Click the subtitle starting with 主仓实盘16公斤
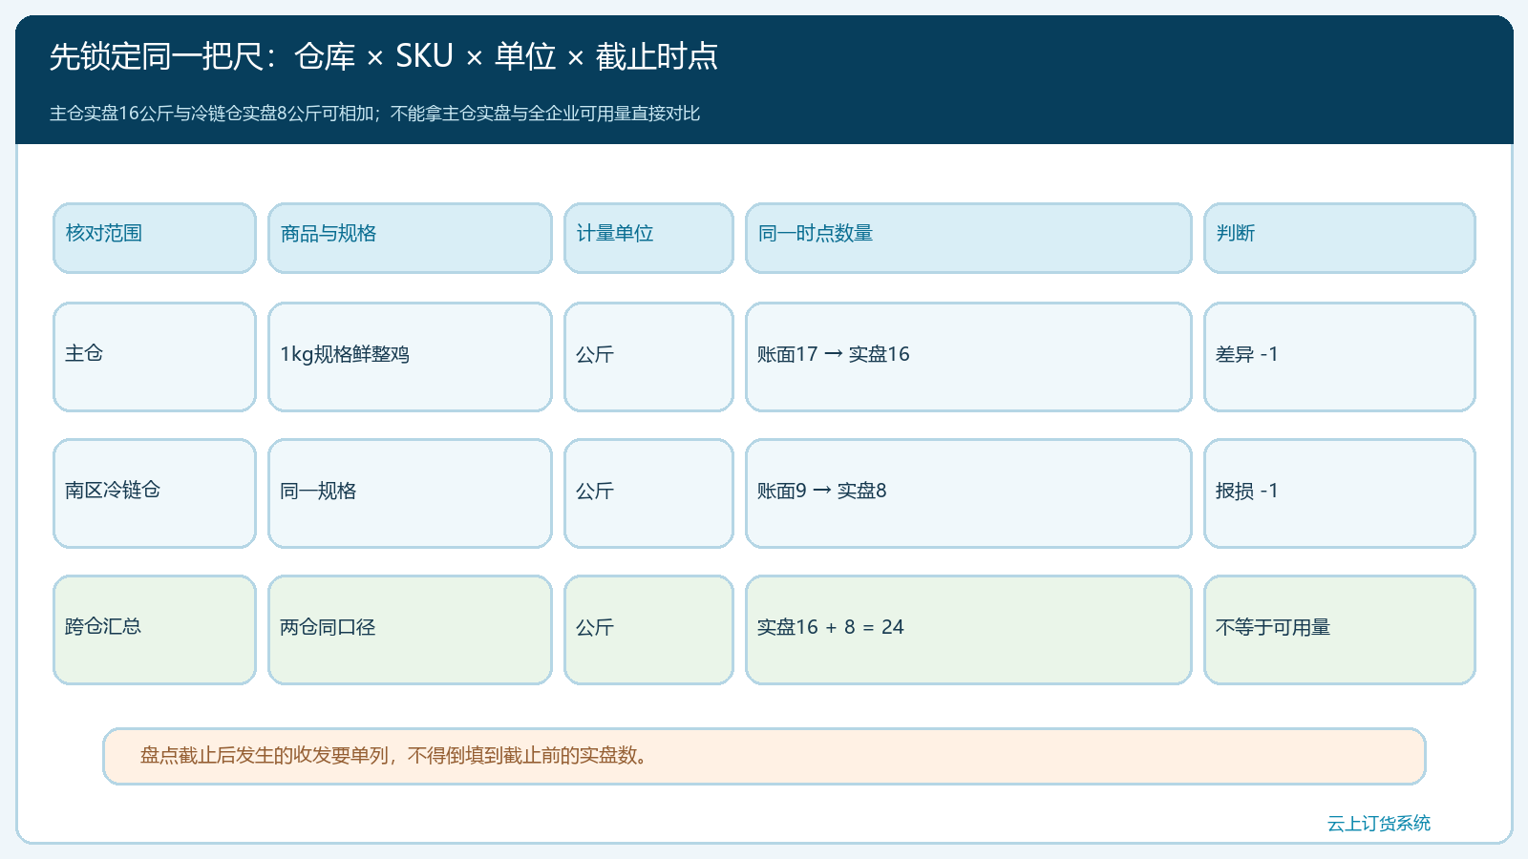 coord(374,114)
